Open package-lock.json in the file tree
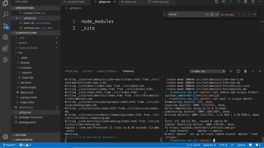 (31, 117)
